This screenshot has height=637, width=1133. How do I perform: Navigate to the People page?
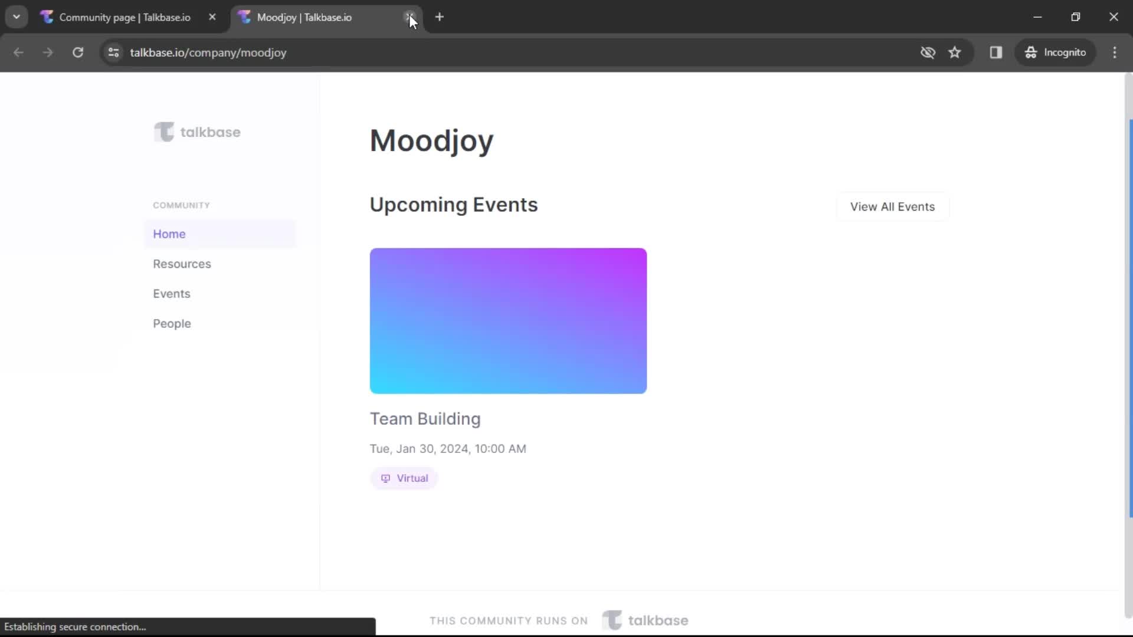coord(171,323)
